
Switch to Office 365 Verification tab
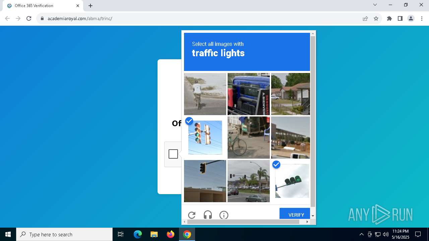coord(44,6)
